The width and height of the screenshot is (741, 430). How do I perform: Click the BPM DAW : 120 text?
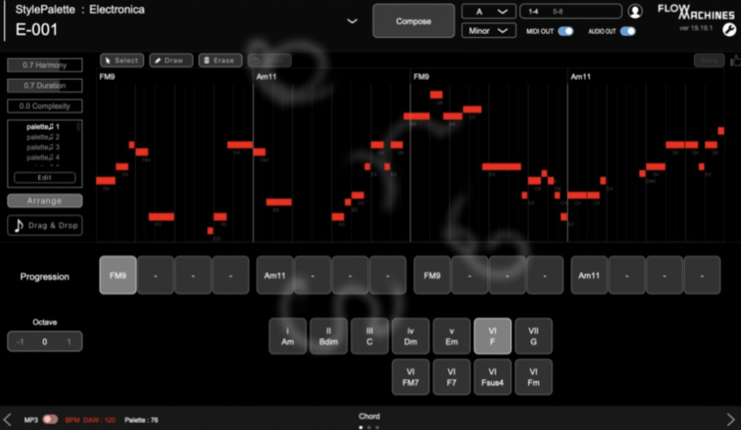90,420
